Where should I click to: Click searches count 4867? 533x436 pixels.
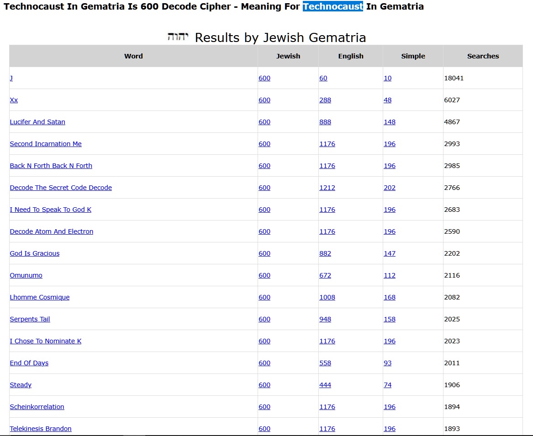tap(452, 122)
